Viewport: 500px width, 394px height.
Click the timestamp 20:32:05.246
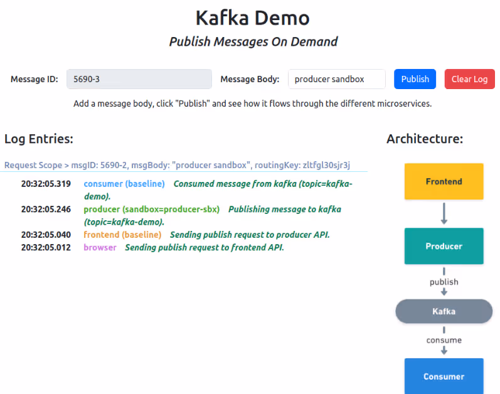click(46, 210)
